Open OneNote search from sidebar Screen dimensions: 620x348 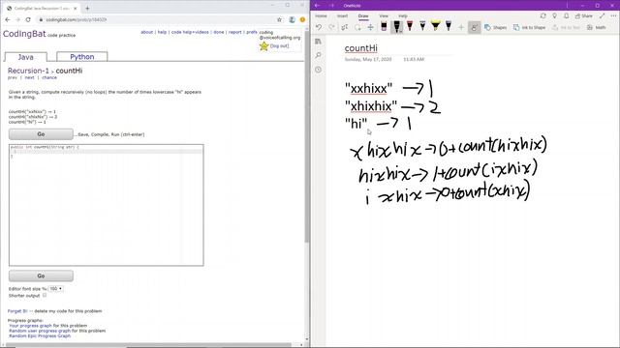319,55
